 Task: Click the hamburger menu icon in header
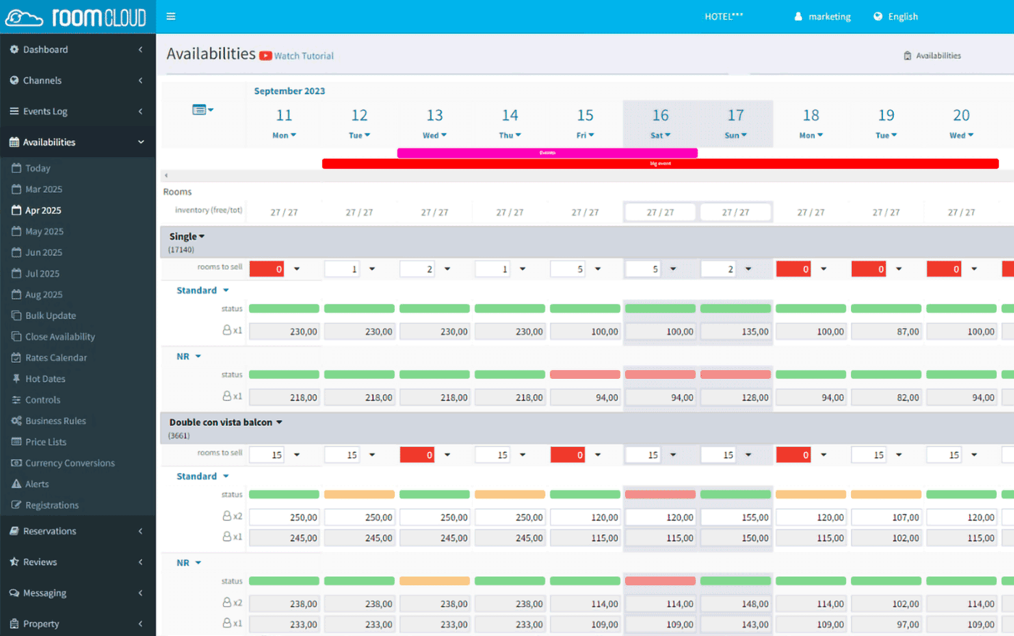pos(171,16)
